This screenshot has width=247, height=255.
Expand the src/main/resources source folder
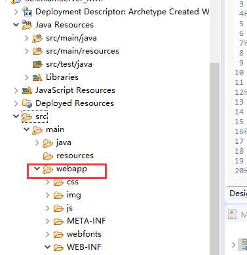point(26,51)
